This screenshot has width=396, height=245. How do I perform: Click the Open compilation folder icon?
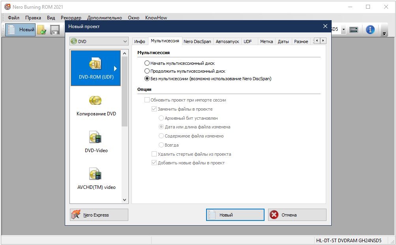(x=42, y=30)
